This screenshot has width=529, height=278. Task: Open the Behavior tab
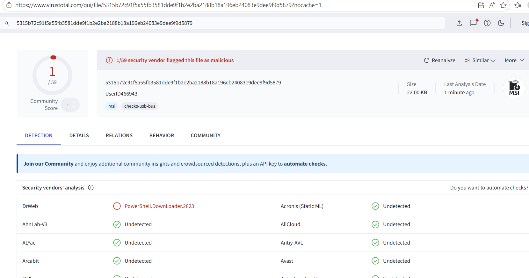(162, 136)
